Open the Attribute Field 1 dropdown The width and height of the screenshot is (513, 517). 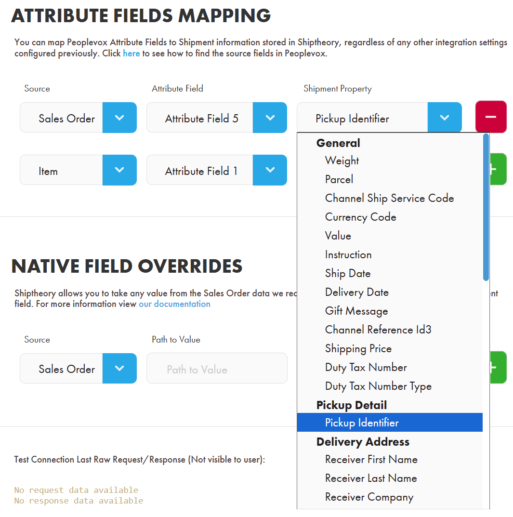(217, 170)
